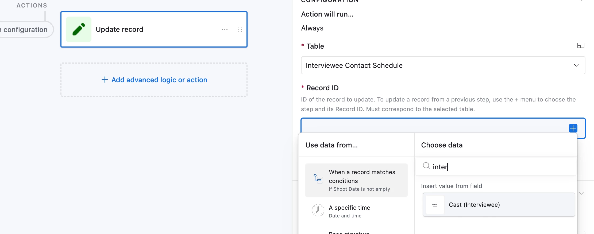Click the Record ID input field
594x234 pixels.
pos(433,126)
